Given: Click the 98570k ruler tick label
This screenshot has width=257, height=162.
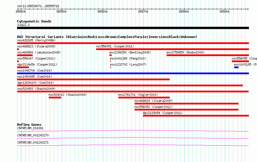Looking at the screenshot, I should (x=143, y=12).
